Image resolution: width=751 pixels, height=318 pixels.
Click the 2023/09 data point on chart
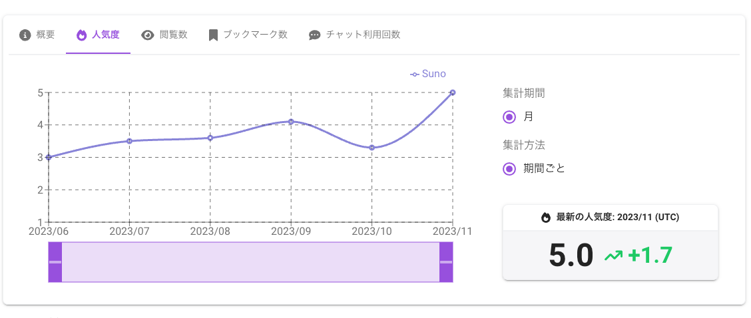pos(291,122)
